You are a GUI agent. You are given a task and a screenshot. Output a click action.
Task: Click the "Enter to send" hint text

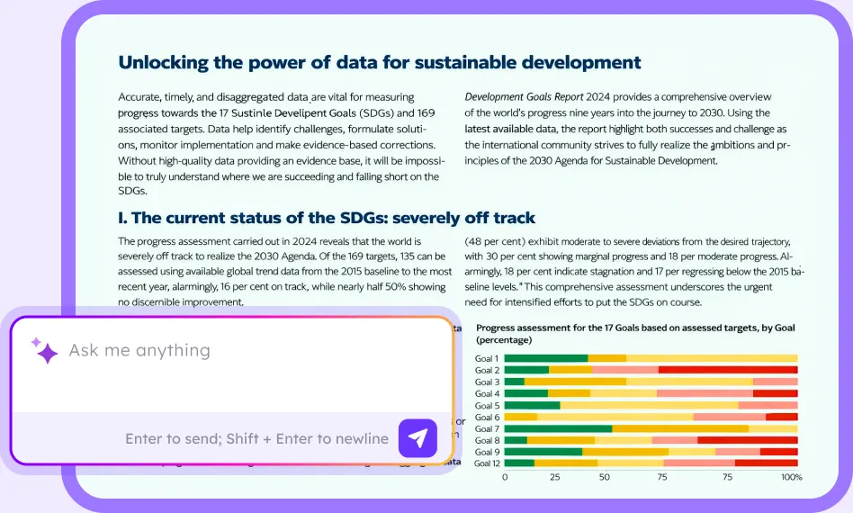[x=256, y=439]
